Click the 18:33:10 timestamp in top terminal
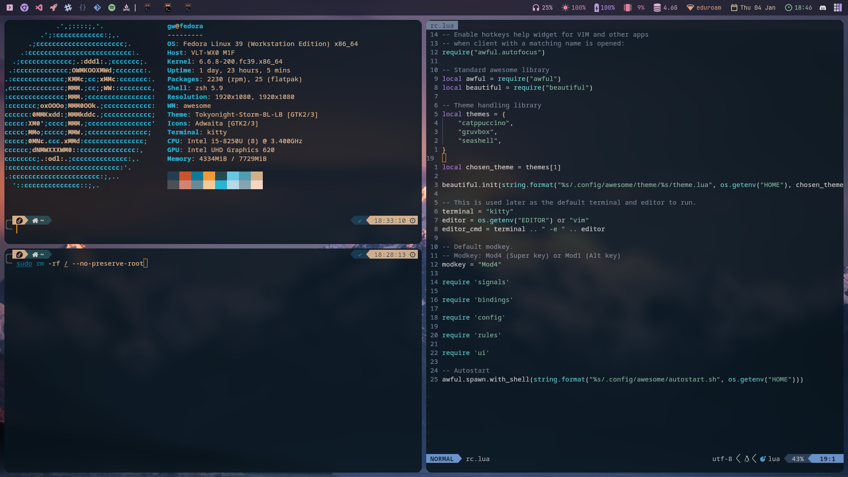This screenshot has width=848, height=477. point(390,221)
